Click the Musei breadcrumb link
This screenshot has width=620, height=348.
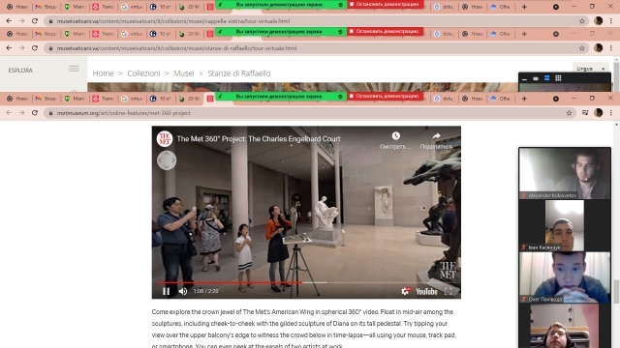(x=184, y=73)
